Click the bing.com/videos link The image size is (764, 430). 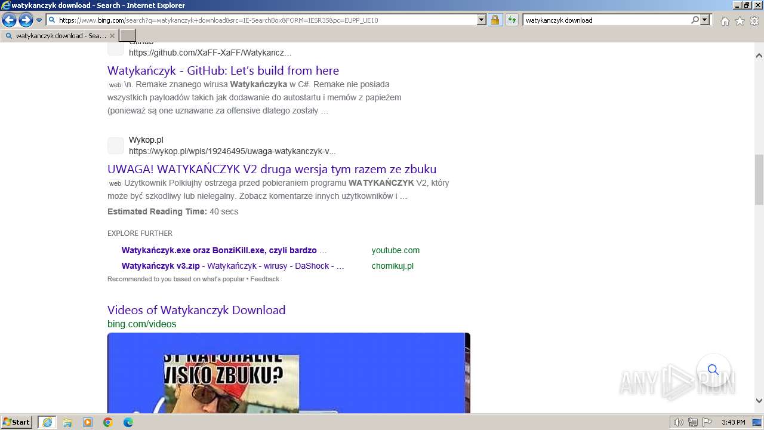[142, 324]
